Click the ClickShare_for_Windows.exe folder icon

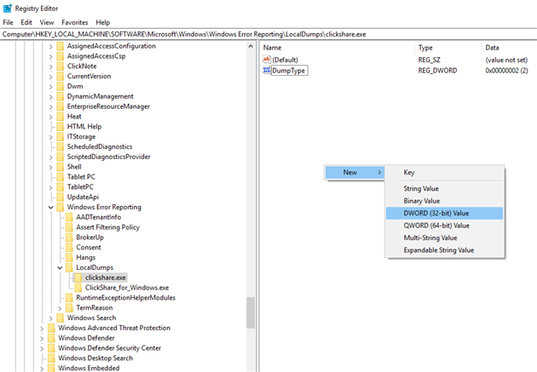pyautogui.click(x=78, y=288)
